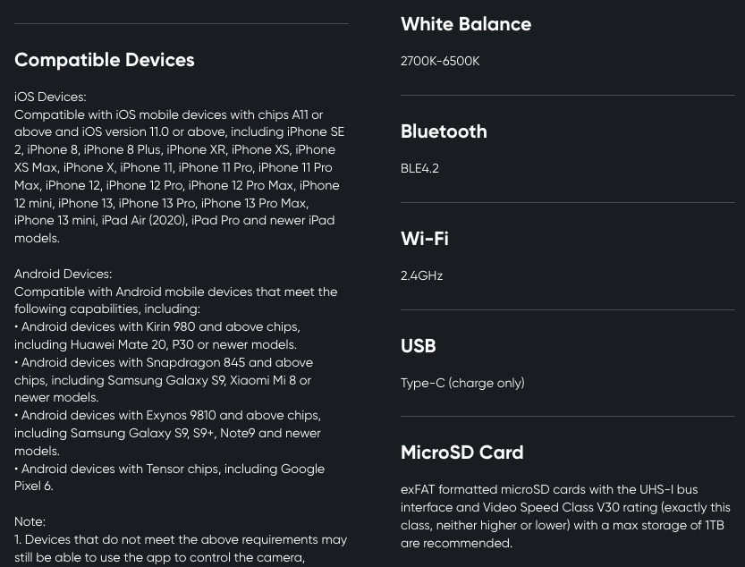Click the White Balance heading
745x567 pixels.
click(x=466, y=24)
